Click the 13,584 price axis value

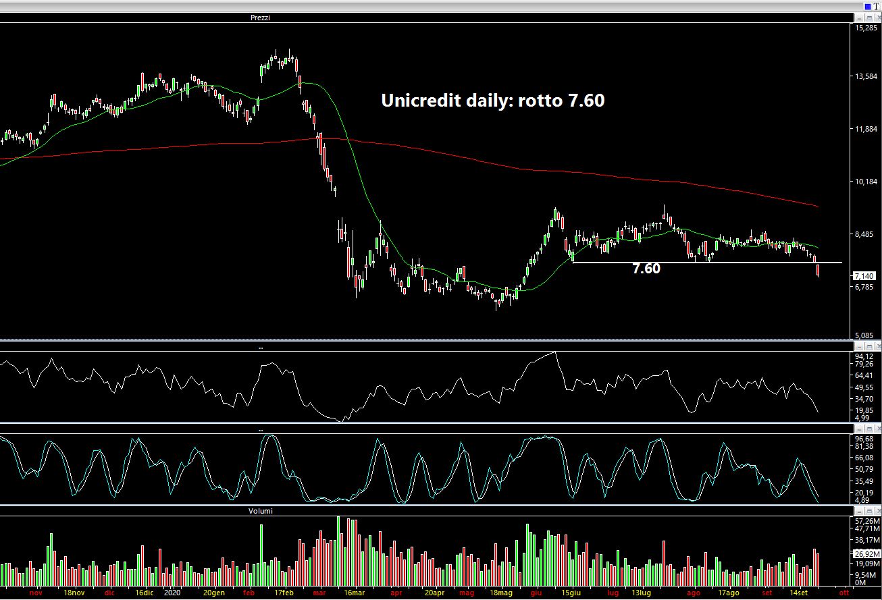tap(866, 77)
